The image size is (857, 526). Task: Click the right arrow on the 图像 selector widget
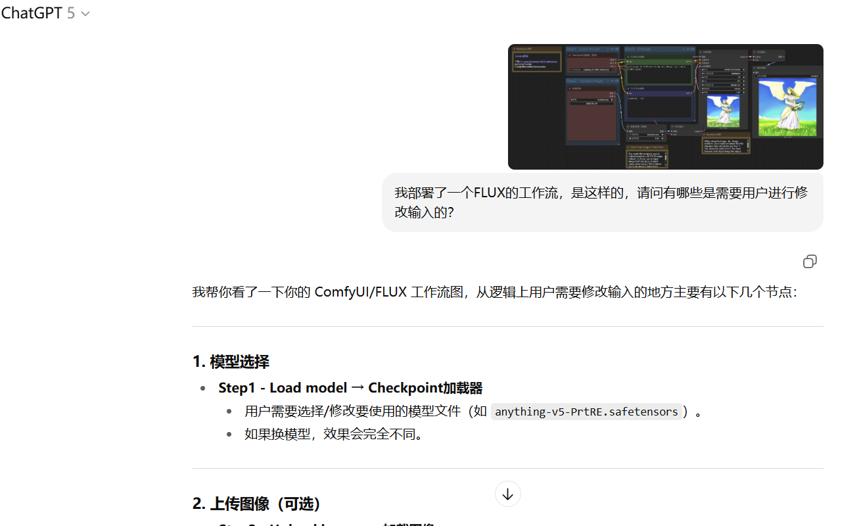(x=612, y=99)
